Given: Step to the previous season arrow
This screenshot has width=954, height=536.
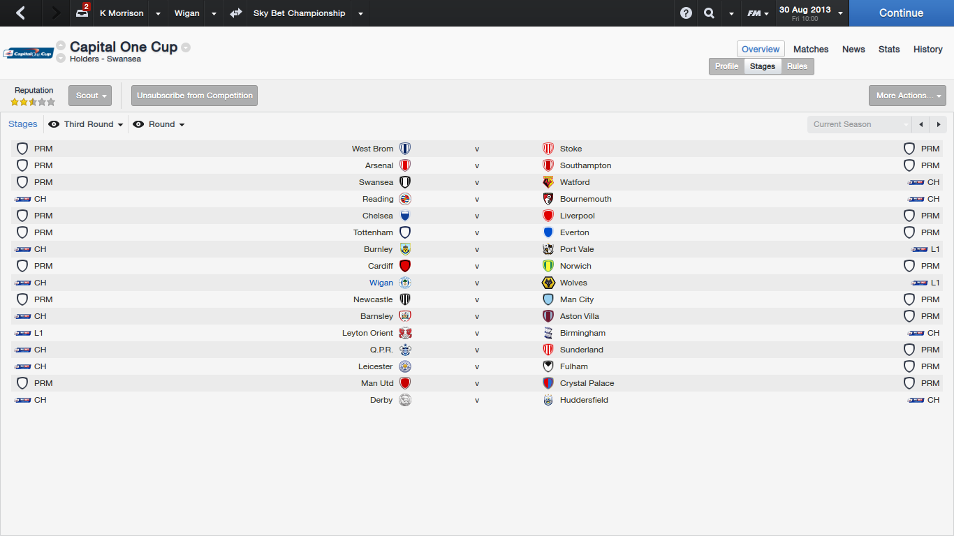Looking at the screenshot, I should pos(921,124).
